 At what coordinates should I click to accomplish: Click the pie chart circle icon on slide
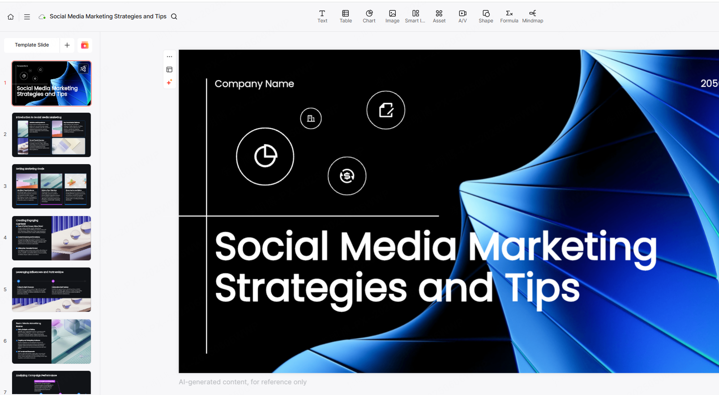[265, 157]
